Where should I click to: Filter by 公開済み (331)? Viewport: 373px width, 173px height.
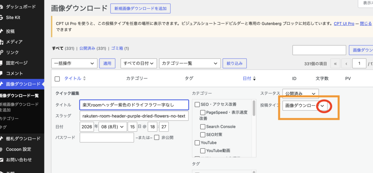(93, 48)
